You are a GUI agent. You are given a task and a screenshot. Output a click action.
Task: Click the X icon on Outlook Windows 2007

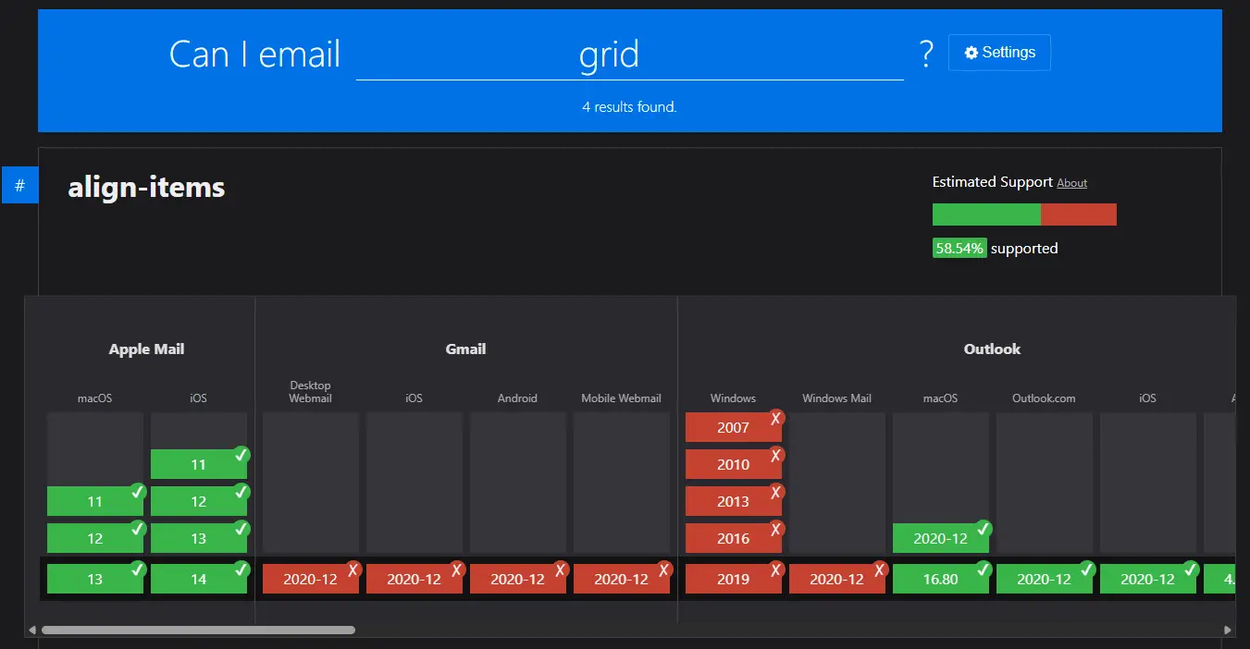tap(776, 418)
